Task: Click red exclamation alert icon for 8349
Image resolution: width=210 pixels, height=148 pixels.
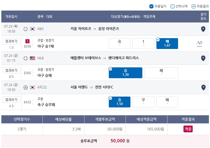Action: (x=27, y=41)
